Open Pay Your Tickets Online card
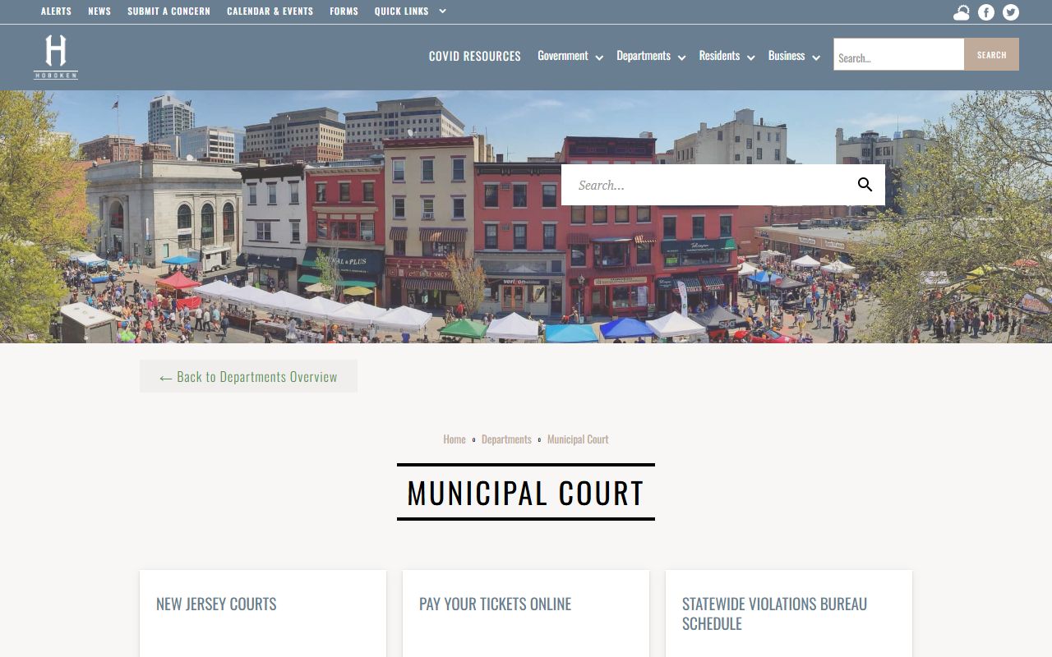The image size is (1052, 657). click(x=526, y=613)
